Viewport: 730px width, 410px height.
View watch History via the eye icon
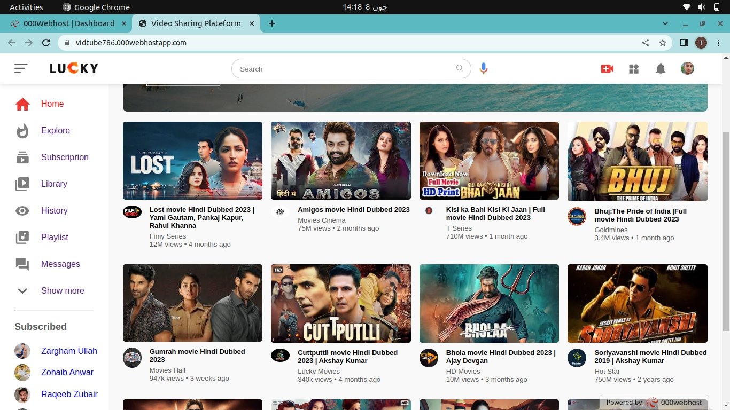point(22,210)
